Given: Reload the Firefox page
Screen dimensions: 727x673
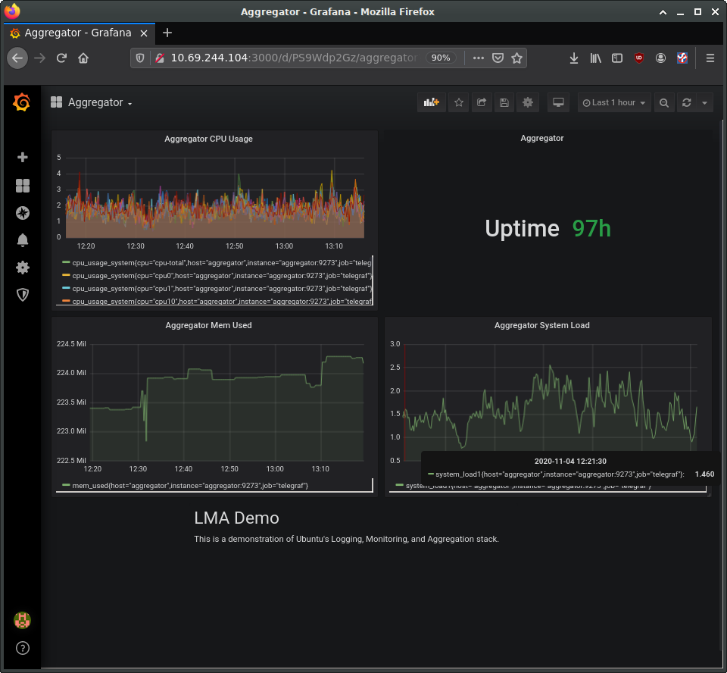Looking at the screenshot, I should 61,58.
